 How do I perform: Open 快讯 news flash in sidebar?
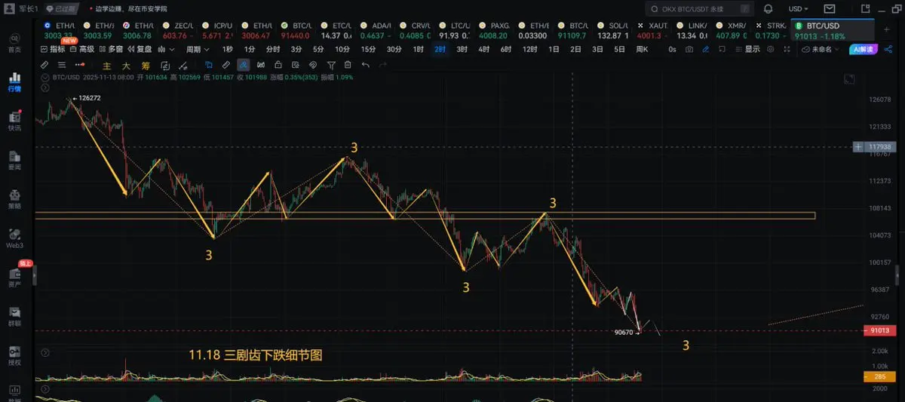(15, 121)
